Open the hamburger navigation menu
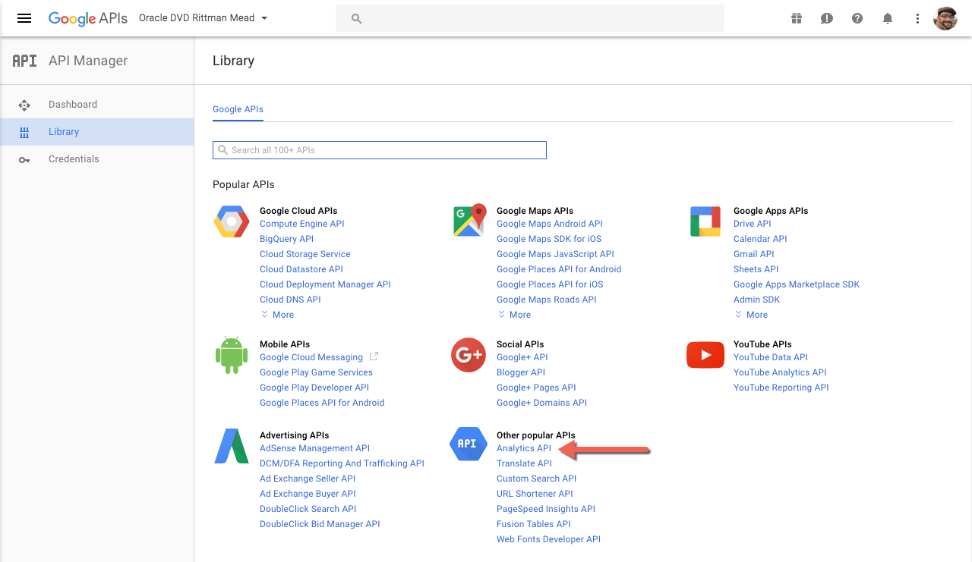The image size is (972, 562). [24, 18]
